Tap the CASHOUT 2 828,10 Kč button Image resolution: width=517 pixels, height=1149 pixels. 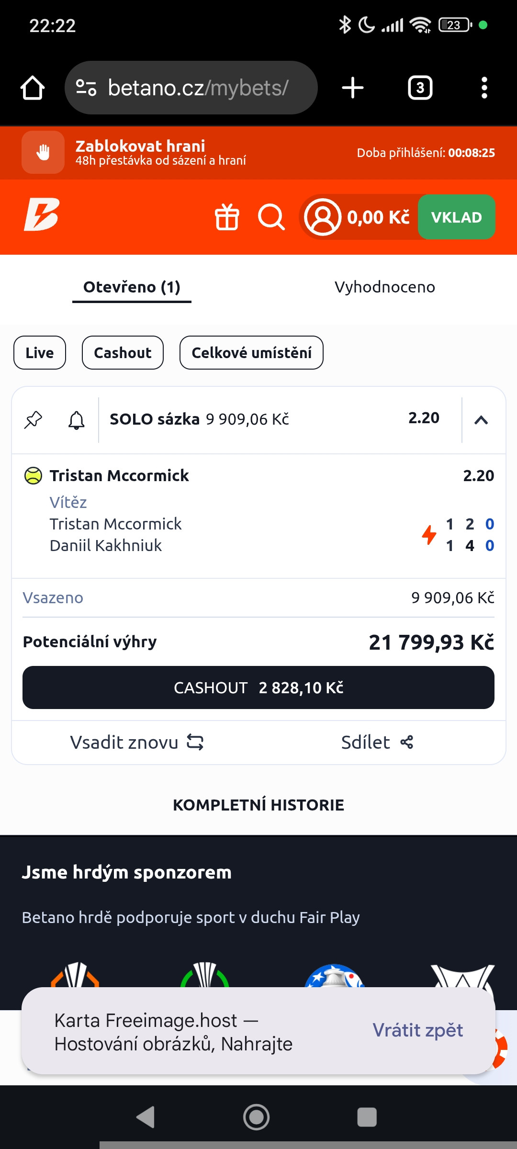[x=258, y=687]
